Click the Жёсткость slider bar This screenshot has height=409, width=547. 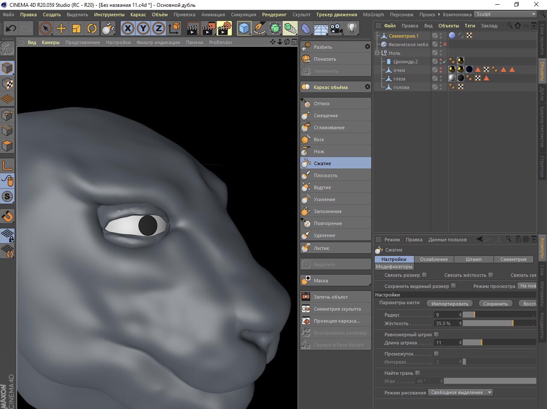499,323
